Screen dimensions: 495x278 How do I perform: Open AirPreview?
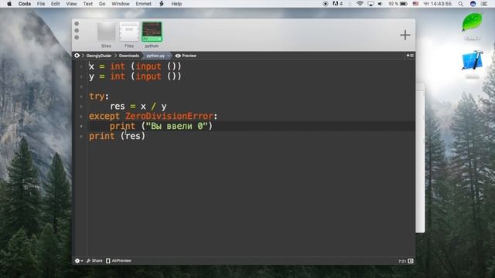pyautogui.click(x=118, y=261)
